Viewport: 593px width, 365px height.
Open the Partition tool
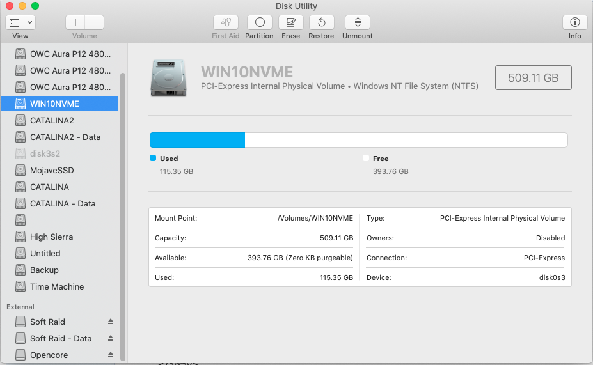point(260,22)
